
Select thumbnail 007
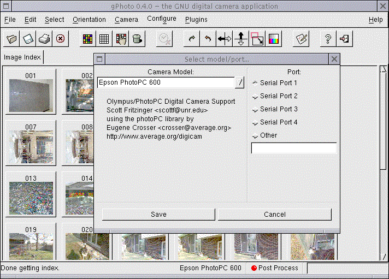pos(31,143)
